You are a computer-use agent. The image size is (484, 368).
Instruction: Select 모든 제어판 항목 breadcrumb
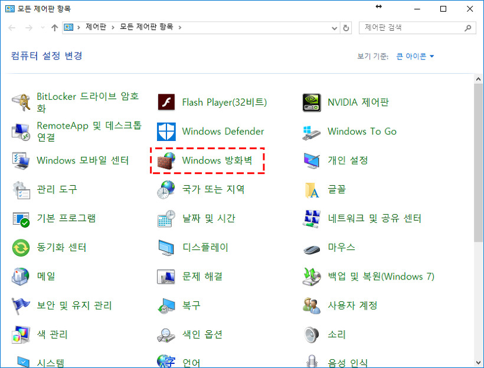[x=146, y=27]
